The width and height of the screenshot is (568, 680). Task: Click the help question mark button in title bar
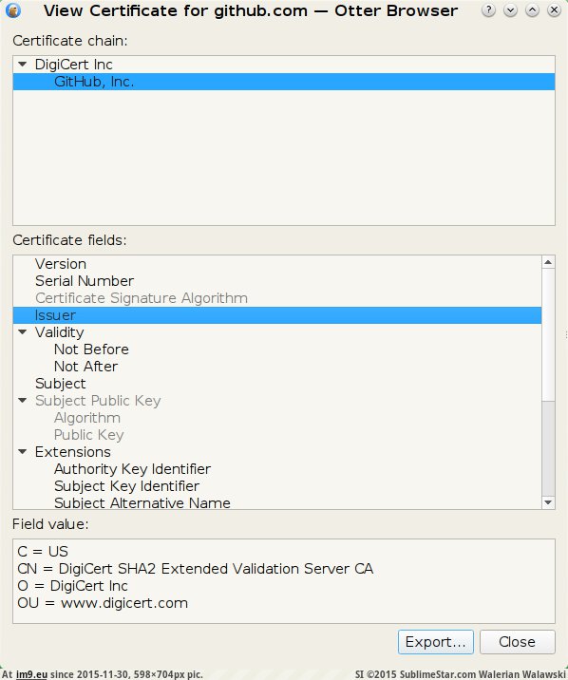488,10
